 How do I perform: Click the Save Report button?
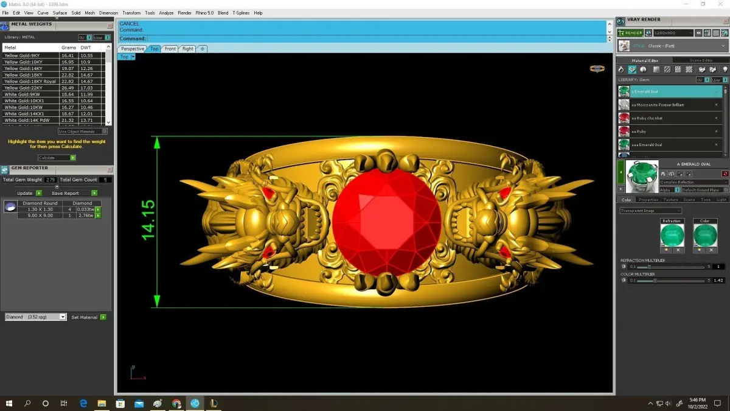[x=74, y=193]
